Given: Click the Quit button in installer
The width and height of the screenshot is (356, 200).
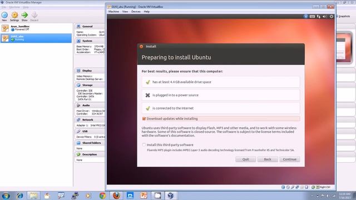Looking at the screenshot, I should 246,159.
